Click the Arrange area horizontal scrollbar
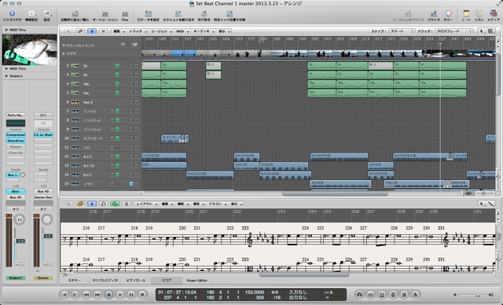503x305 pixels. tap(335, 193)
